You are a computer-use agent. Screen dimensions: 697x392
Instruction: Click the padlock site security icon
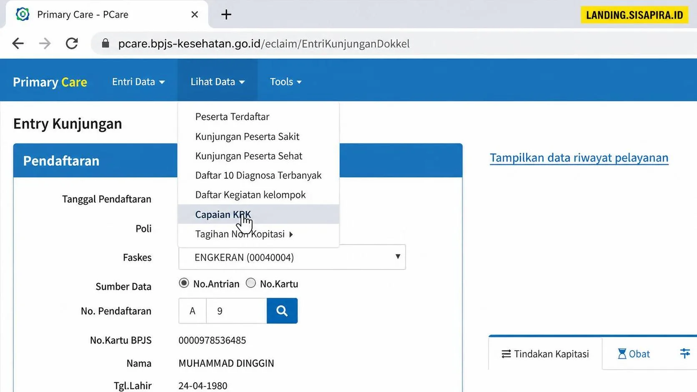pyautogui.click(x=105, y=43)
